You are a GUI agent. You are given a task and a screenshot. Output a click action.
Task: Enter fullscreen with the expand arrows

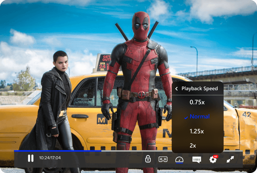230,159
